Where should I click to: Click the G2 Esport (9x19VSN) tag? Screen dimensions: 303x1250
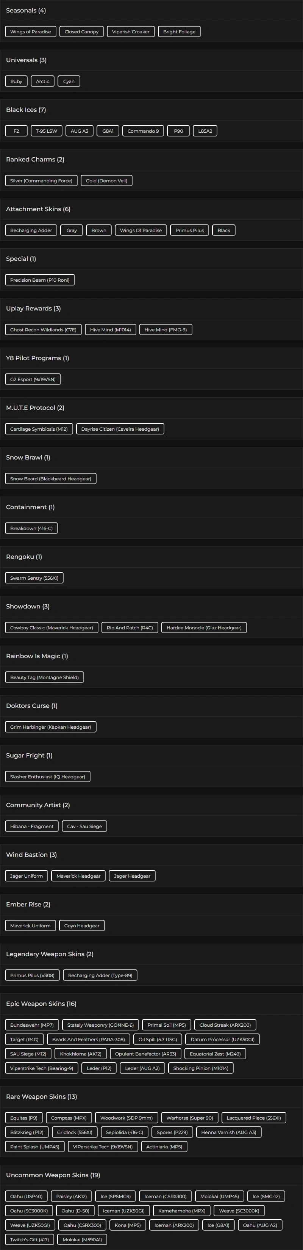pyautogui.click(x=33, y=380)
